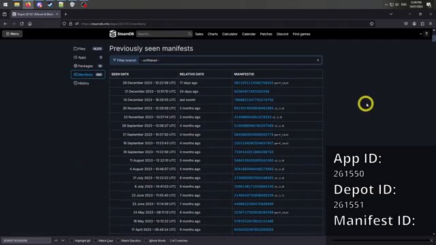This screenshot has height=245, width=436.
Task: Open a new browser tab
Action: 65,14
